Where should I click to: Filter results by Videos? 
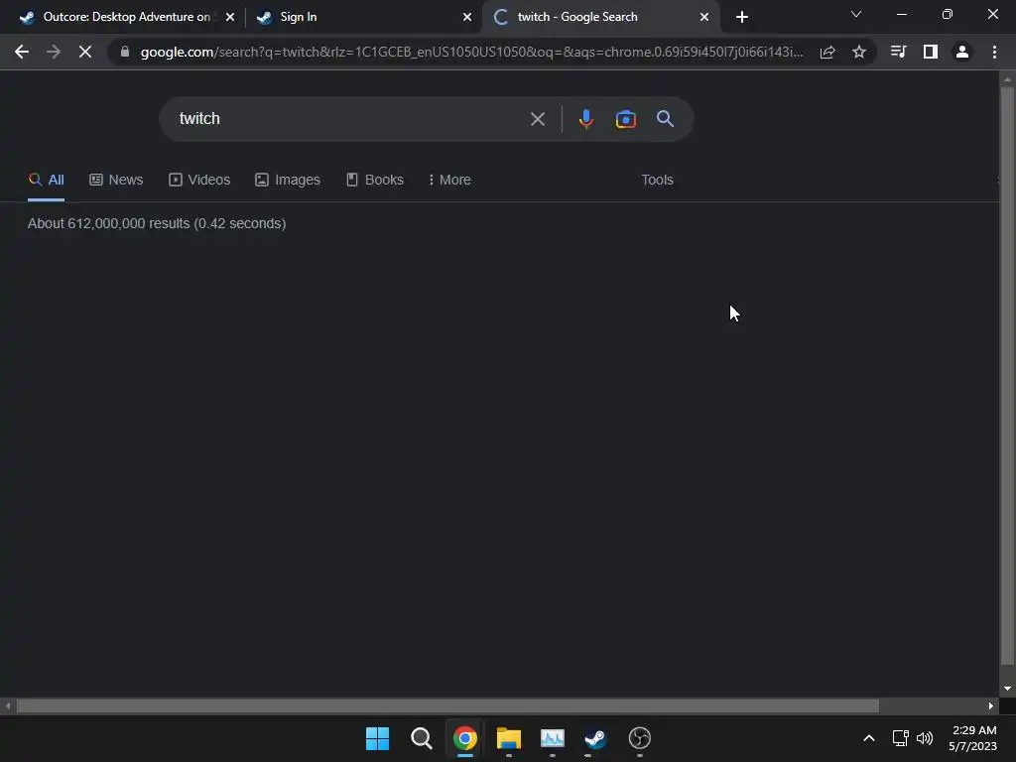click(199, 180)
